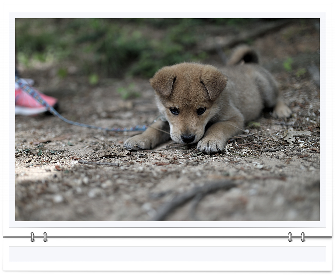Click the empty caption bar below the photo
The height and width of the screenshot is (277, 335).
click(167, 254)
